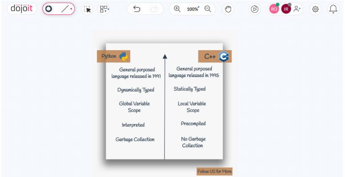Select 'language released in 1991' text
Viewport: 345px width, 177px height.
click(x=136, y=76)
